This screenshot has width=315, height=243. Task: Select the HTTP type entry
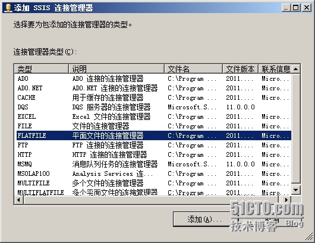click(154, 154)
